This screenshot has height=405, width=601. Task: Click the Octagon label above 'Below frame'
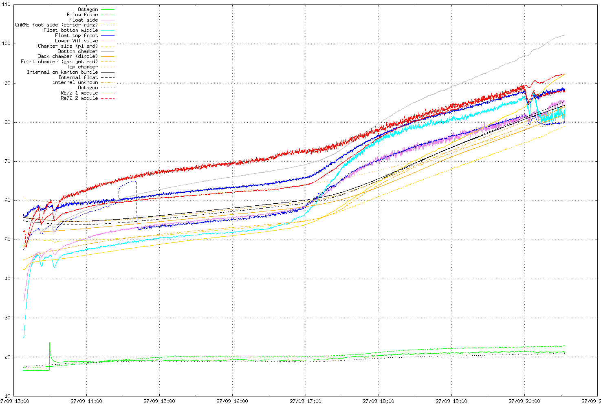tap(88, 9)
